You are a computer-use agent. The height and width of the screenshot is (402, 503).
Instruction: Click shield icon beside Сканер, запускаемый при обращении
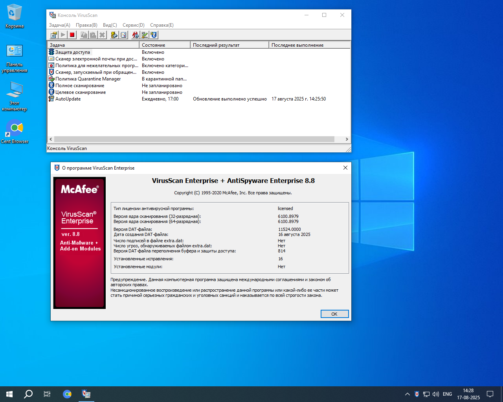[51, 72]
